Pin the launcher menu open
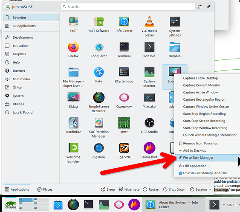 (208, 6)
